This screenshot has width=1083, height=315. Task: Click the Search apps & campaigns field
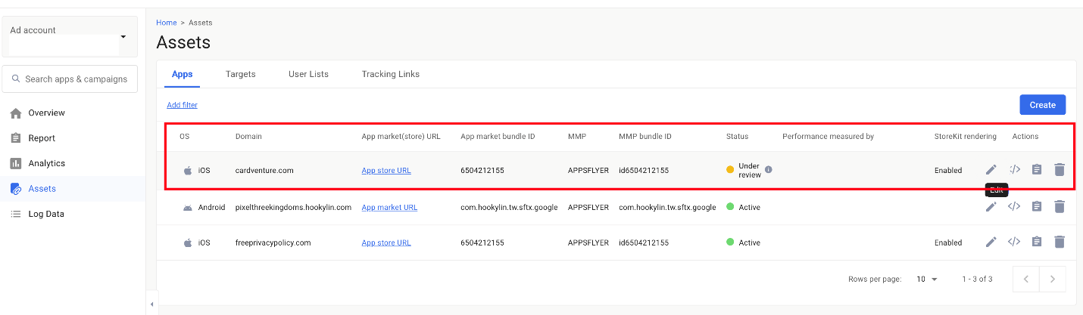(x=70, y=79)
